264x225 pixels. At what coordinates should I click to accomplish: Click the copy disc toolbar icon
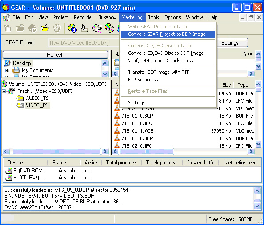coord(109,28)
